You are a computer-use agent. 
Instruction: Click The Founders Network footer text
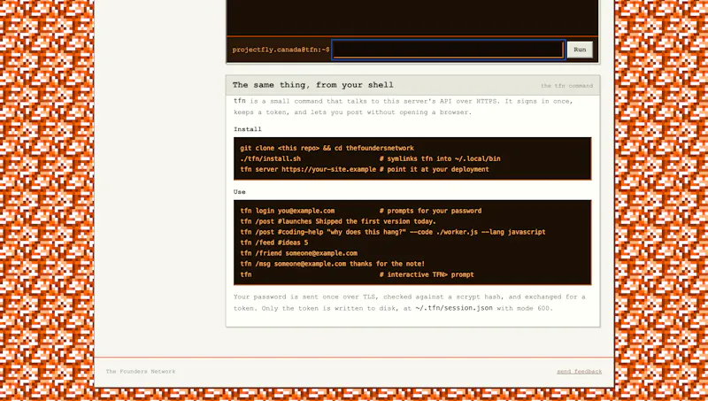click(141, 371)
